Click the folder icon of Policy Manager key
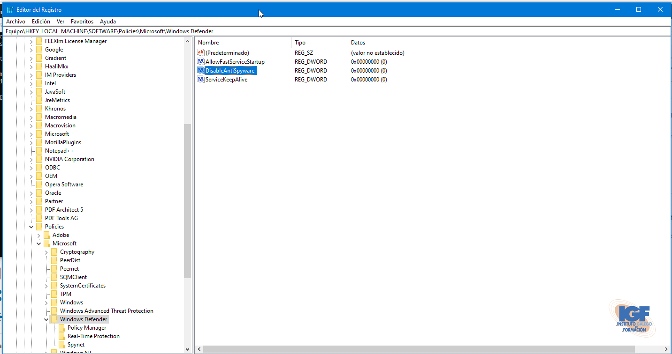Viewport: 672px width, 354px height. coord(61,328)
